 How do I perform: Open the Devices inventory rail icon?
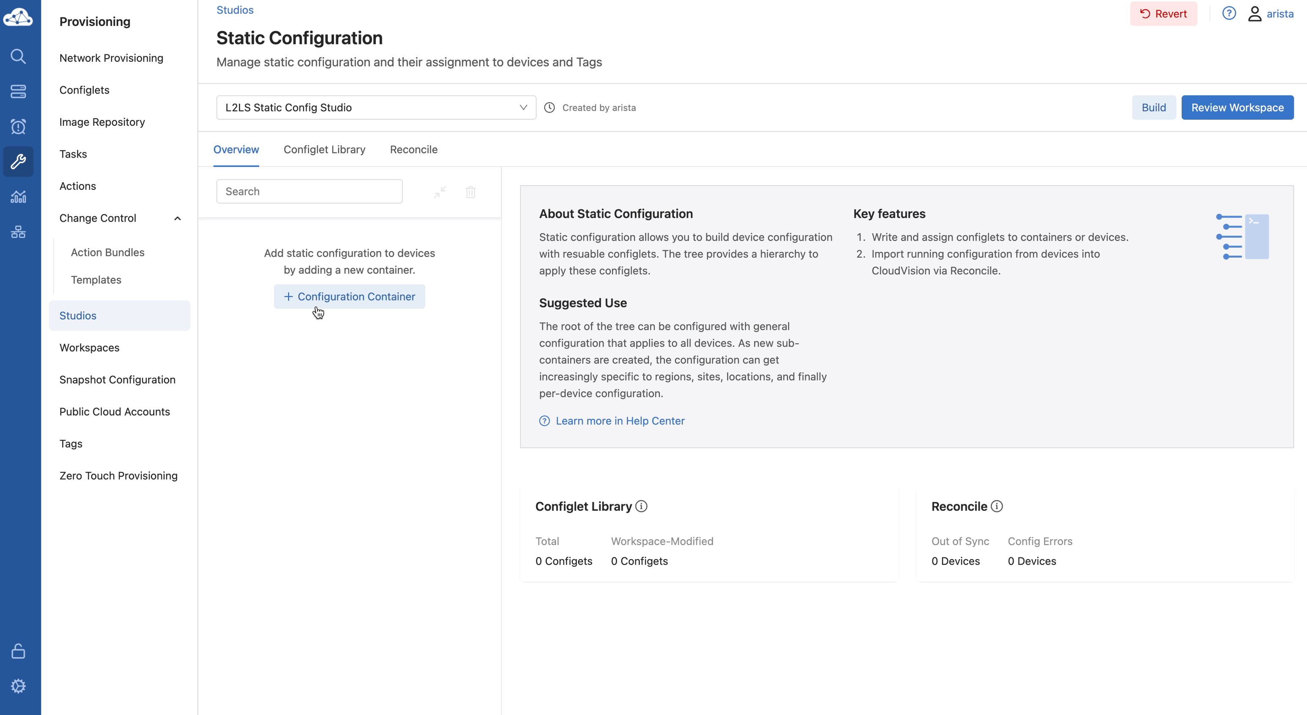[18, 91]
